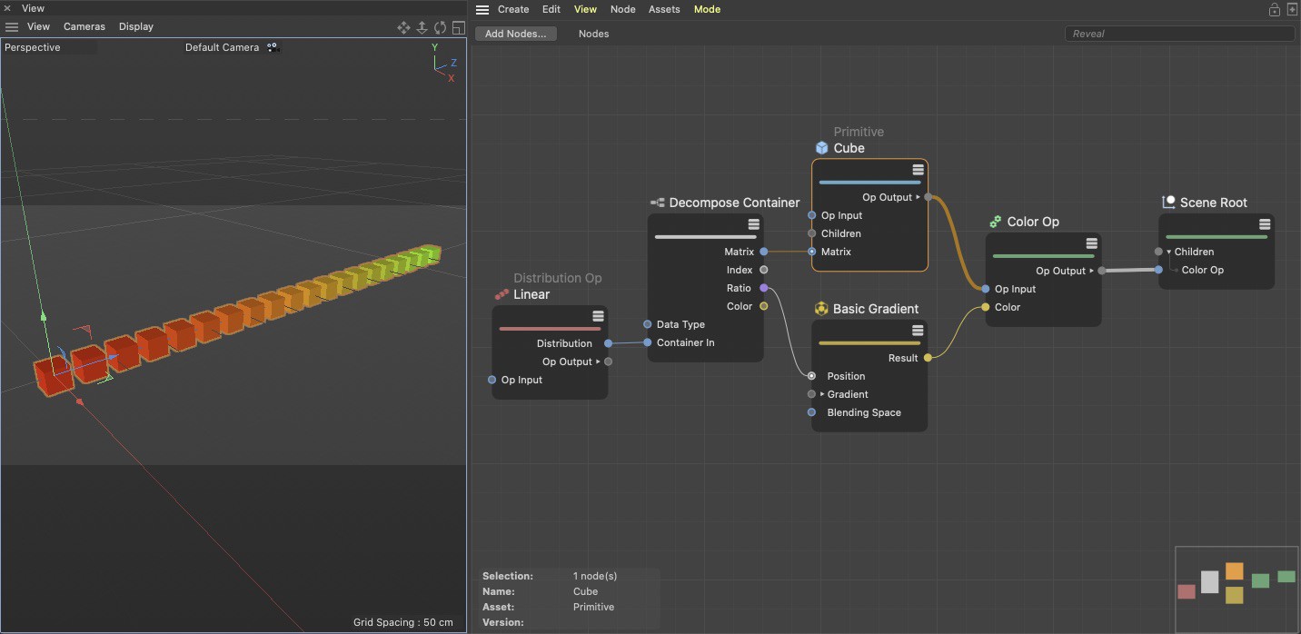Collapse the Children group in Scene Root

coord(1169,252)
